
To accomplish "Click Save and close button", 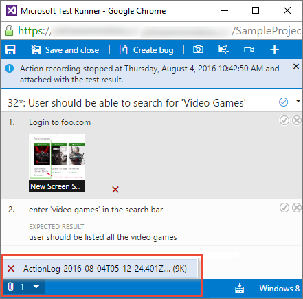I will (65, 50).
